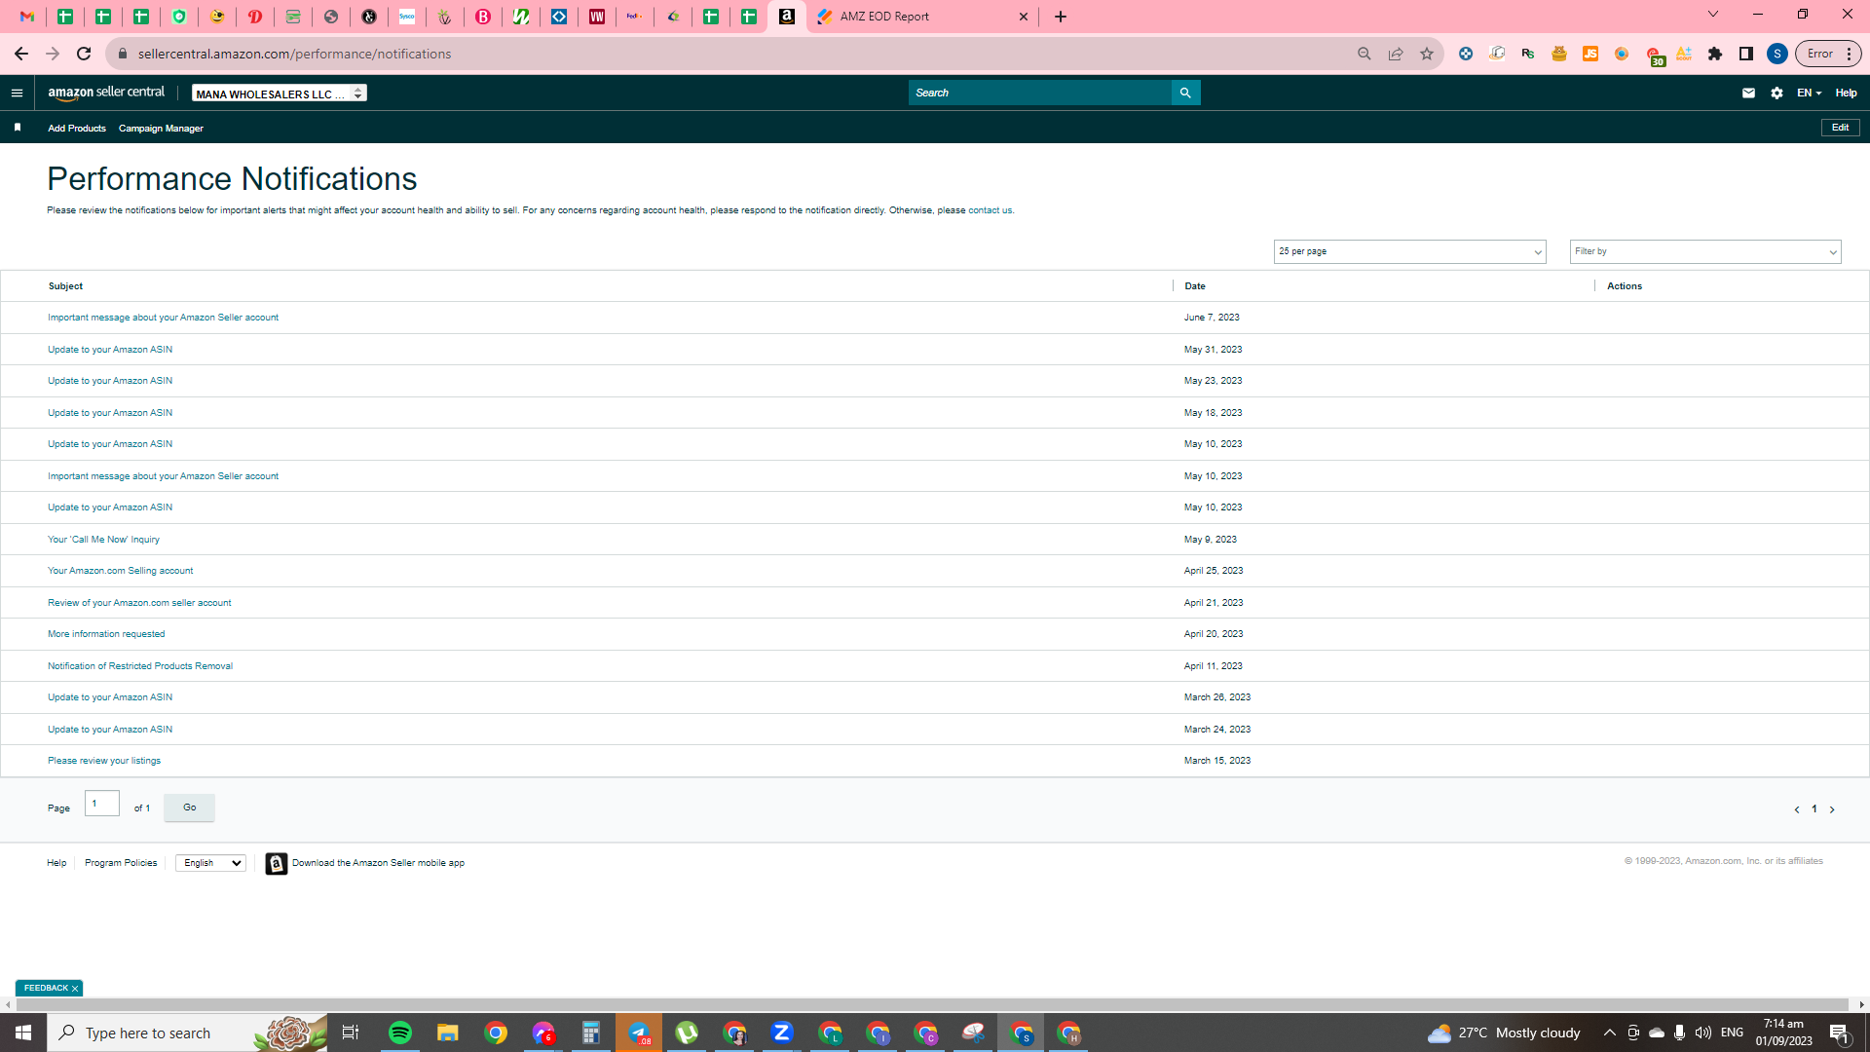Open the Seller Central hamburger menu
The width and height of the screenshot is (1870, 1052).
(17, 94)
